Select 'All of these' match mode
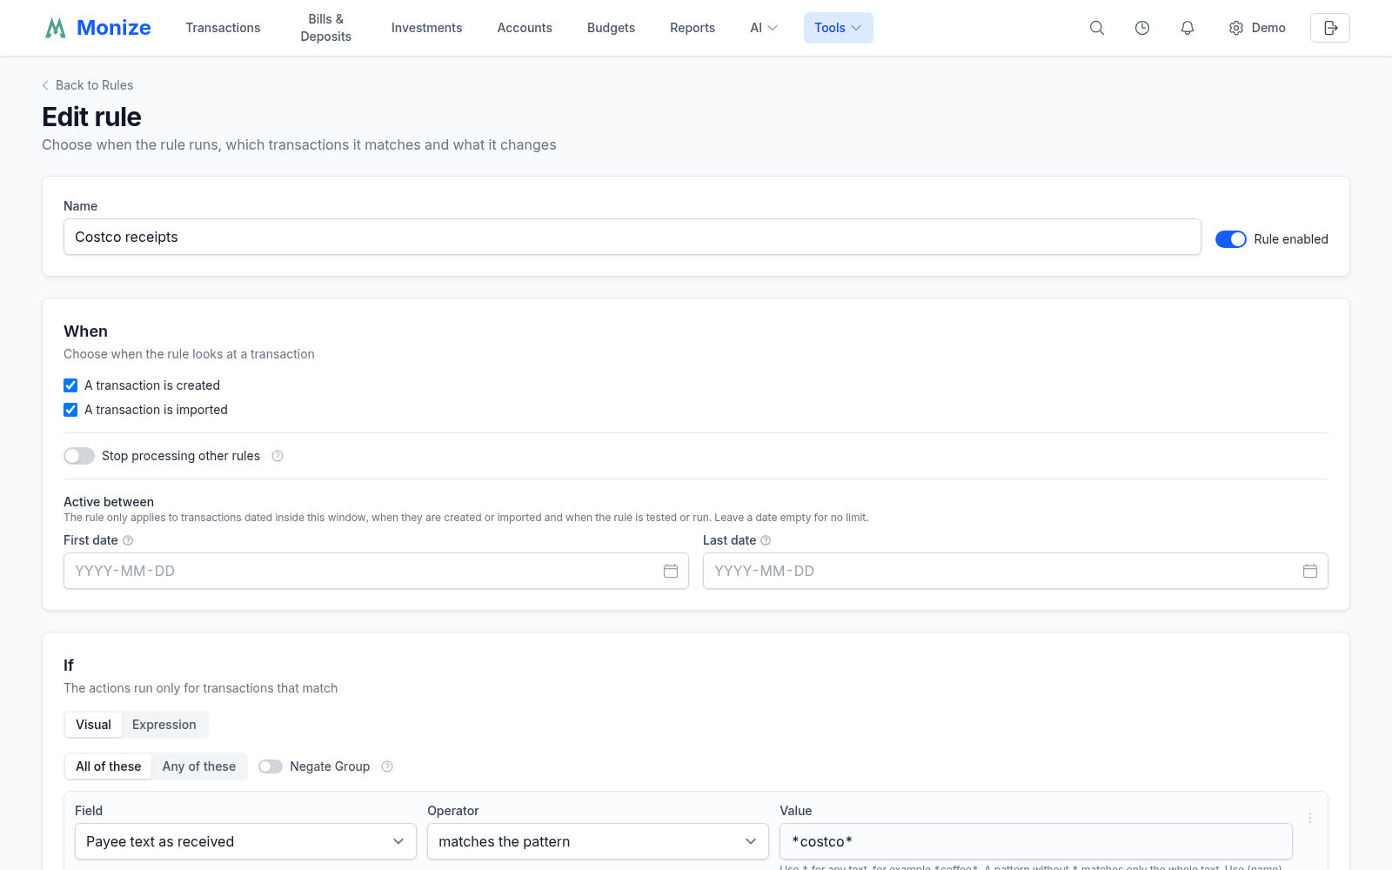 coord(109,766)
